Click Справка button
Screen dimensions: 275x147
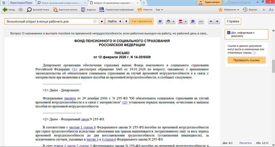click(233, 21)
